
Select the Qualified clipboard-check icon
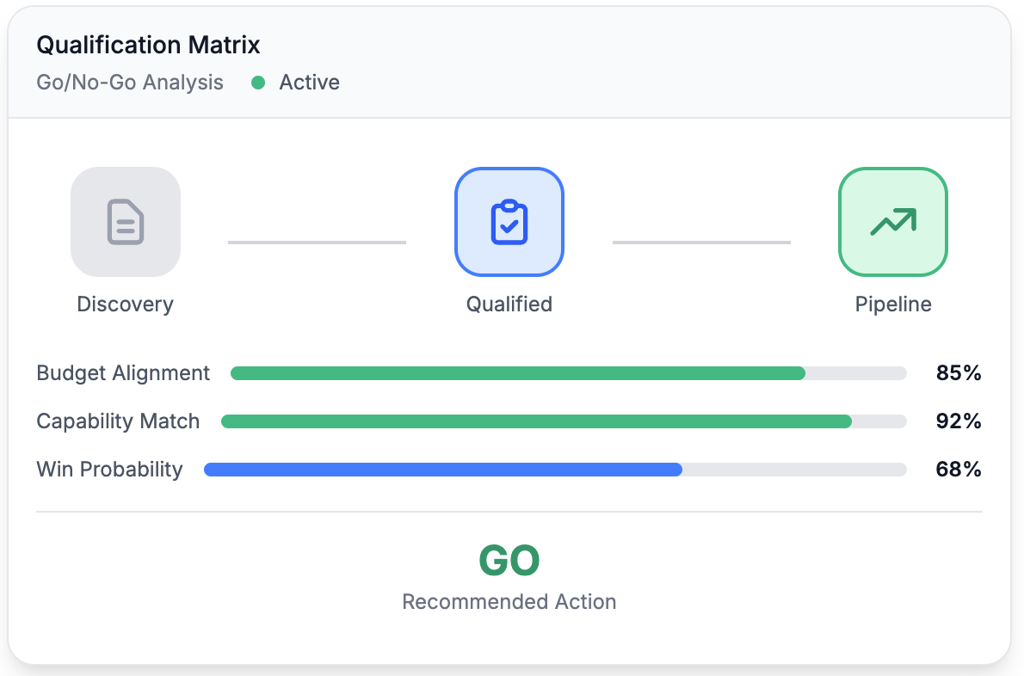tap(509, 222)
